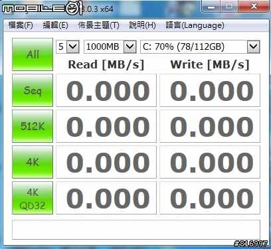This screenshot has width=271, height=249.
Task: Start the 4K QD32 test
Action: coord(33,198)
